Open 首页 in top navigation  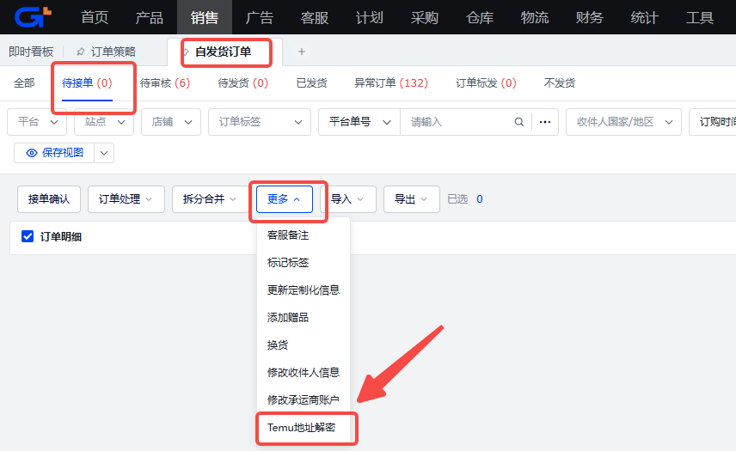95,17
